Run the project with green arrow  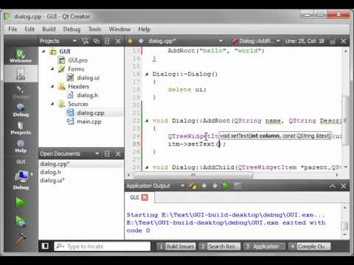[20, 202]
